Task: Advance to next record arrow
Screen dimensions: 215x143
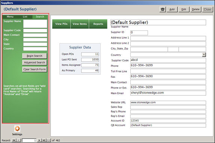Action: point(39,140)
